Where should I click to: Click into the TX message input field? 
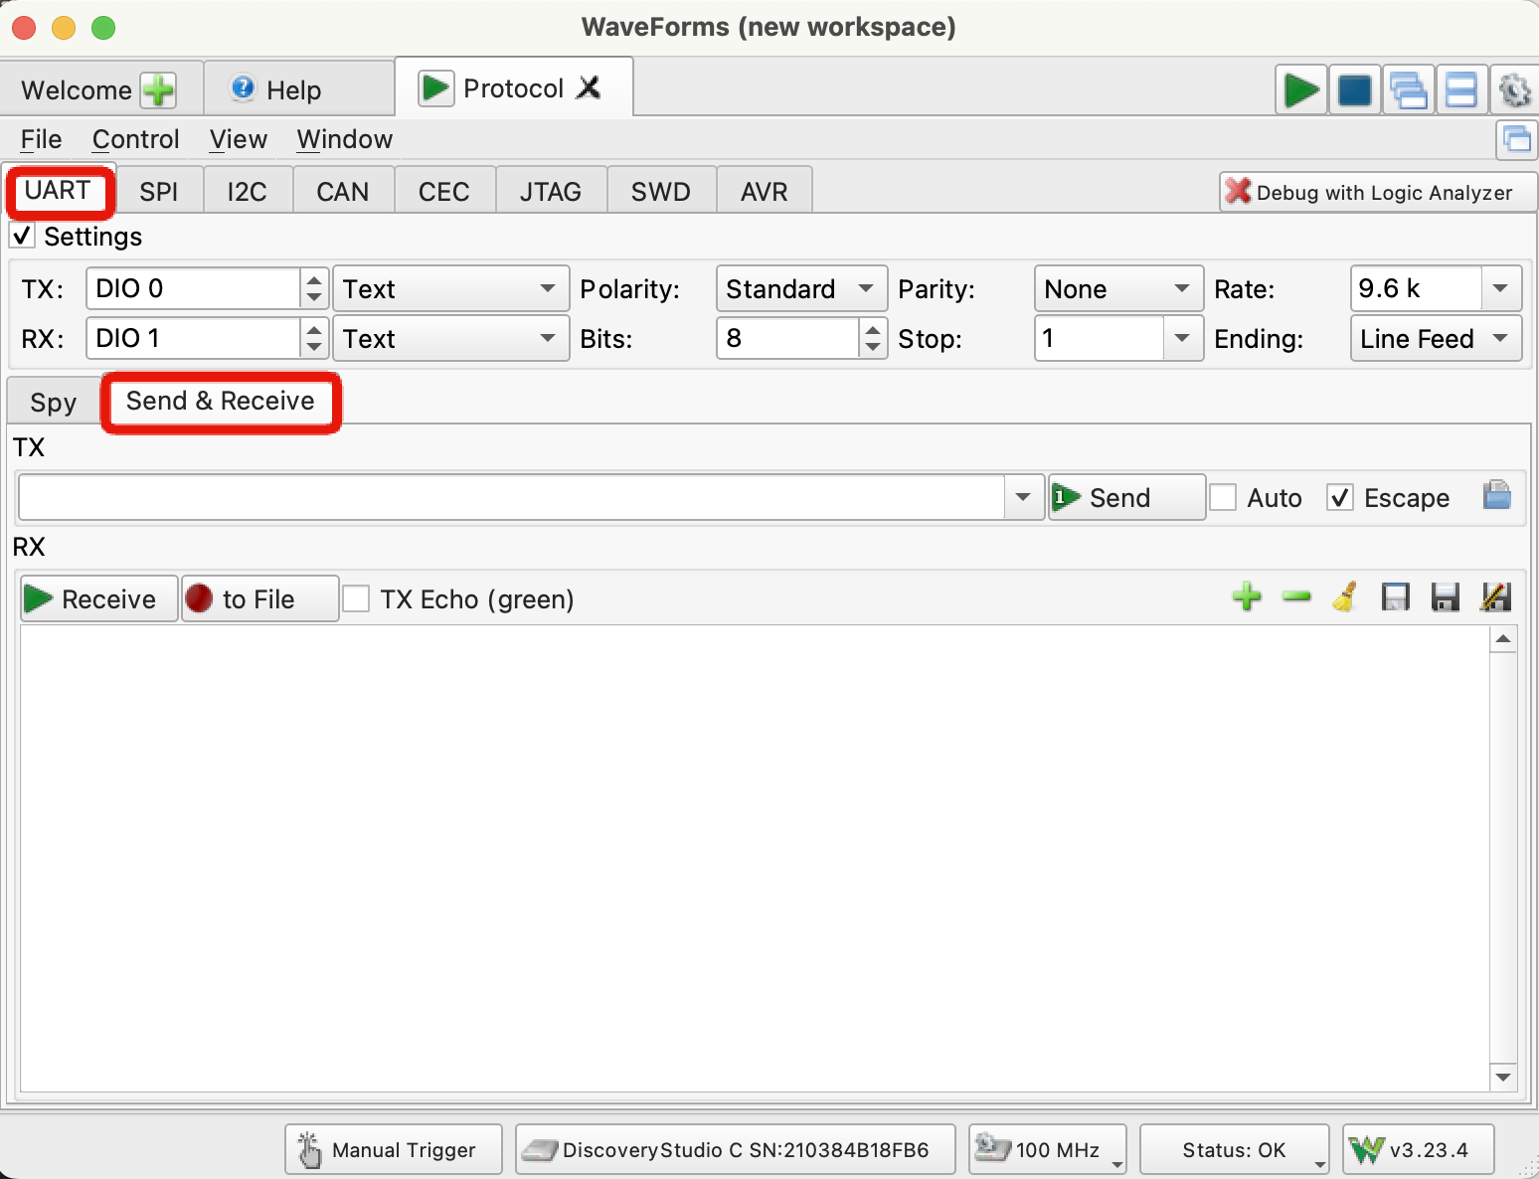tap(513, 496)
